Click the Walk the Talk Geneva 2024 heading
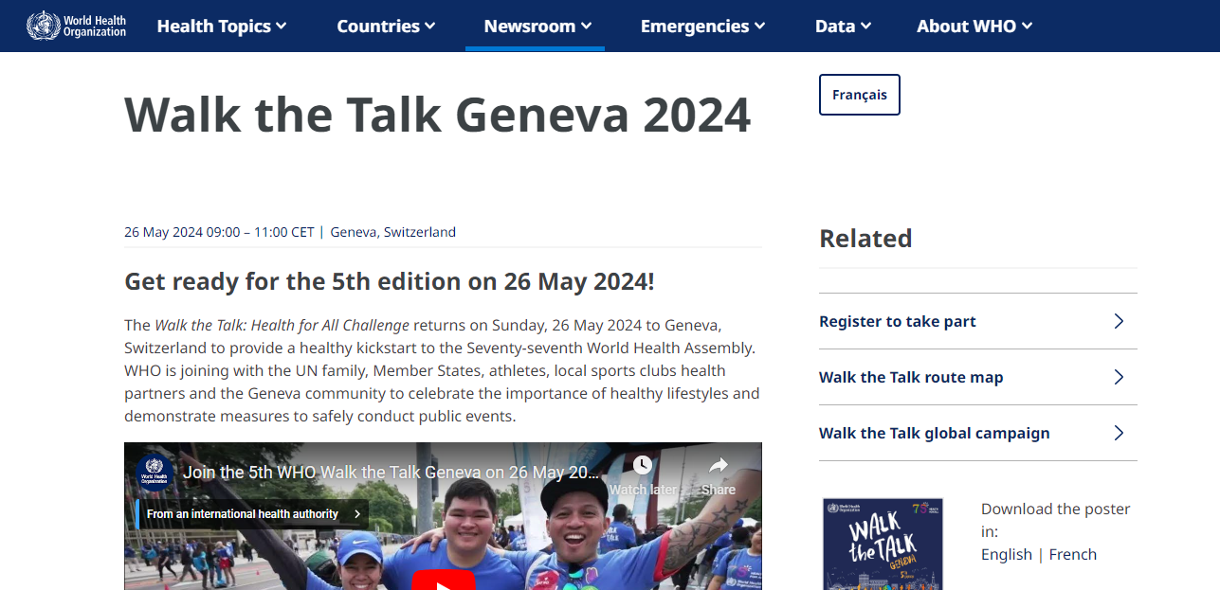 (438, 115)
